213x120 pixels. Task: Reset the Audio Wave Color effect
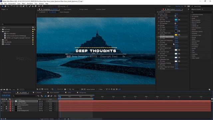pyautogui.click(x=176, y=33)
